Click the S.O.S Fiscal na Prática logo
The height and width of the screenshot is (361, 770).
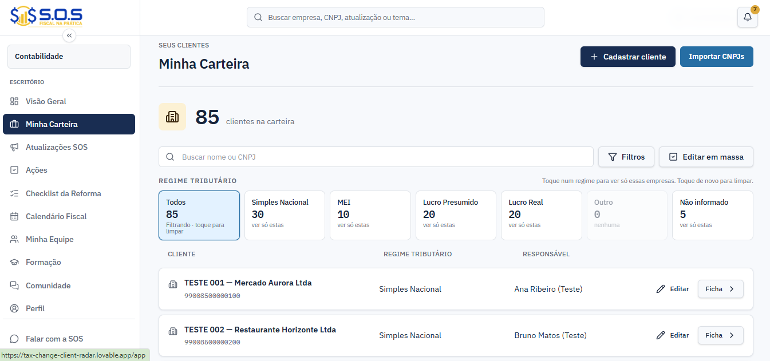pyautogui.click(x=46, y=17)
